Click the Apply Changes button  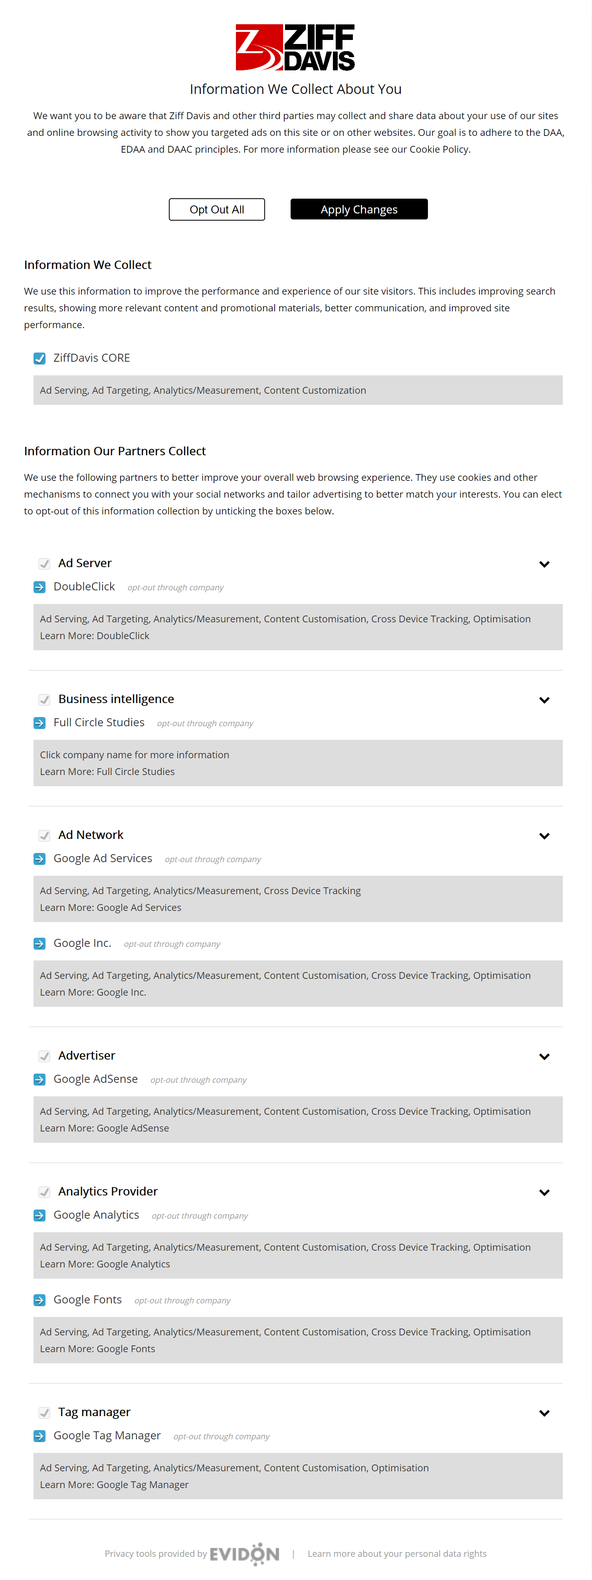[359, 209]
